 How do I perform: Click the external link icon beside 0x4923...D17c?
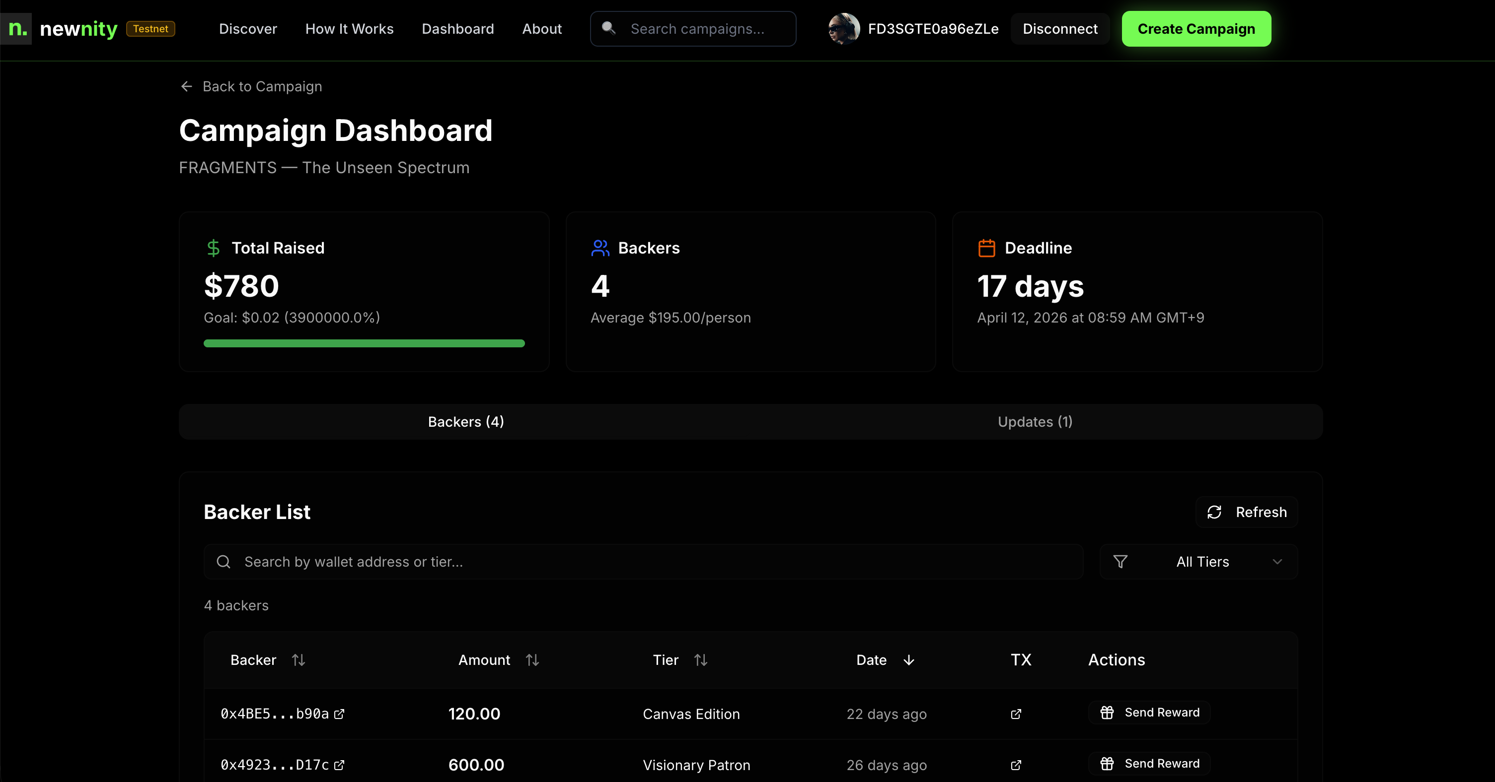pos(340,765)
